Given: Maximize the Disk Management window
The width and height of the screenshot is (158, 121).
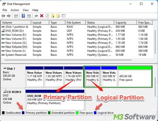Looking at the screenshot, I should click(x=141, y=4).
